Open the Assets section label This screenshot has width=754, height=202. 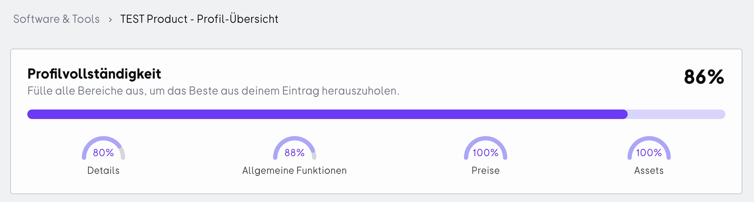point(649,170)
